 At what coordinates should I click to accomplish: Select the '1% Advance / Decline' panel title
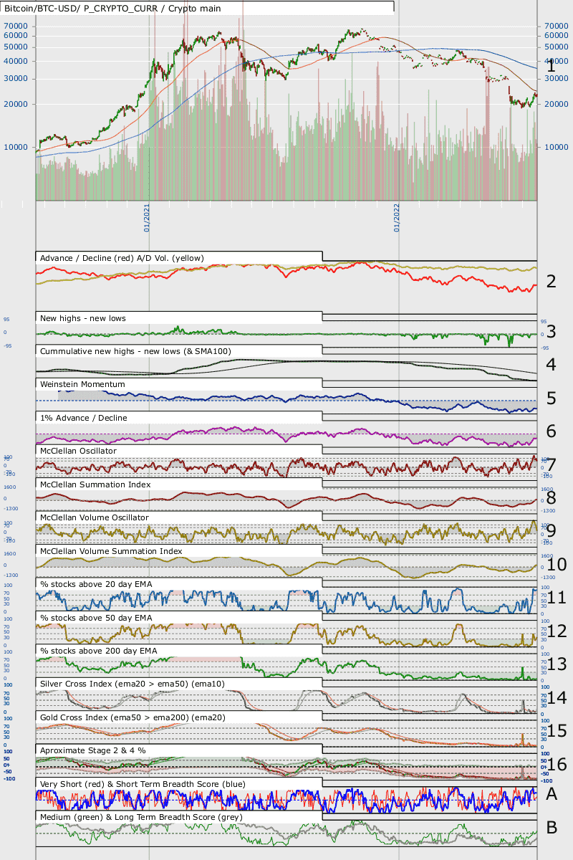tap(83, 417)
